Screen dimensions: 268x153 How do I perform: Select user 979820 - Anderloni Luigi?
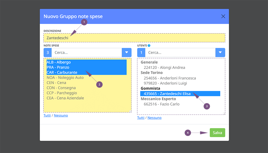coord(180,83)
